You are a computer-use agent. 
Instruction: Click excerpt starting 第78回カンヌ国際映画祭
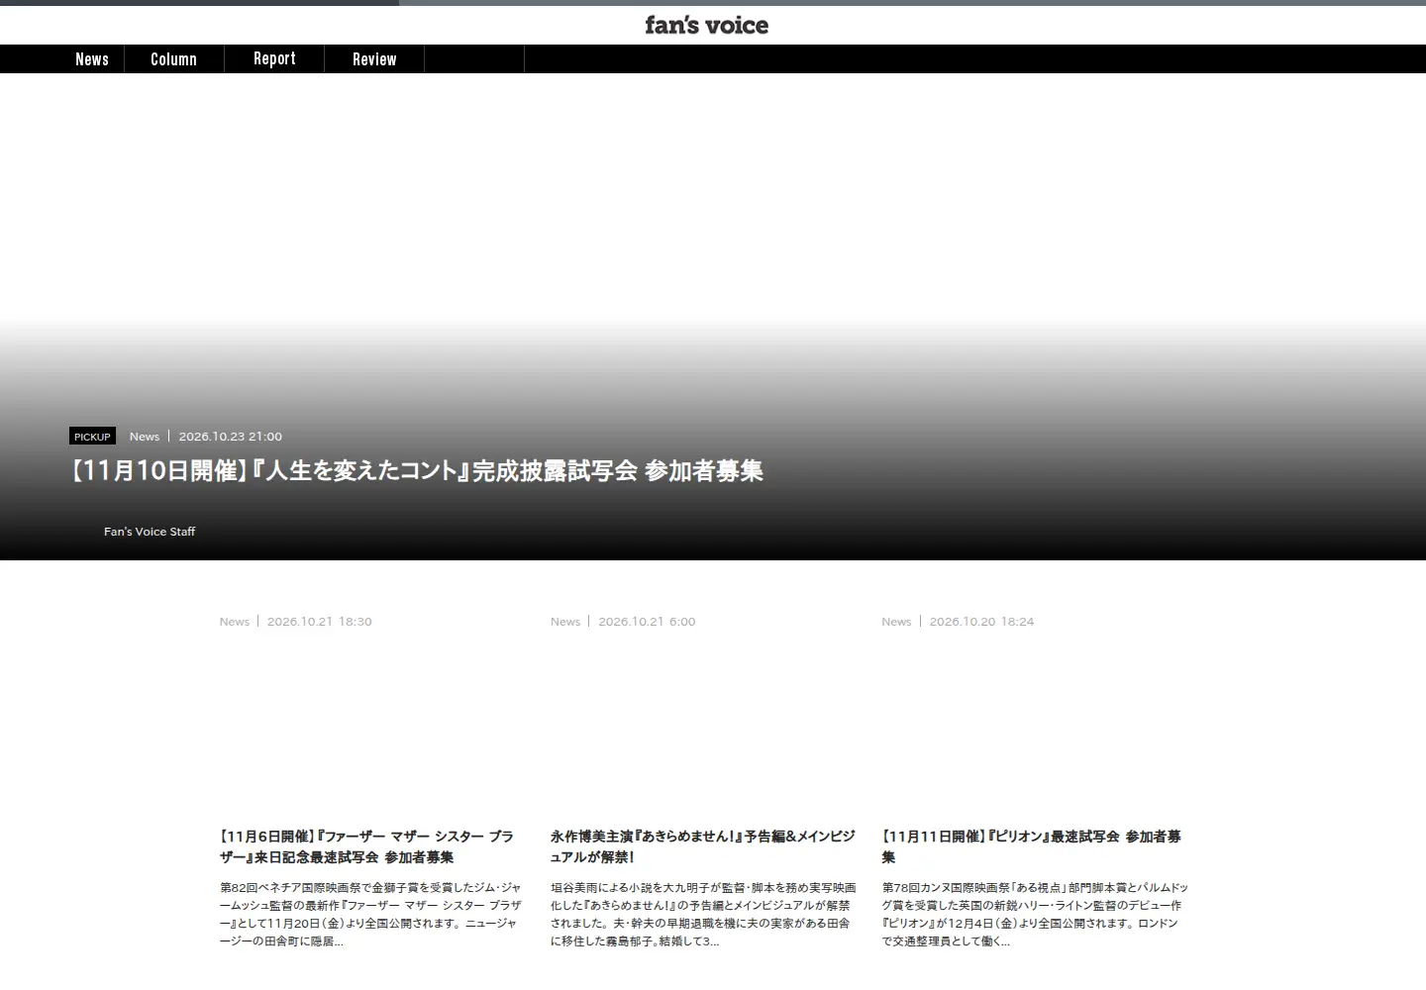1035,915
